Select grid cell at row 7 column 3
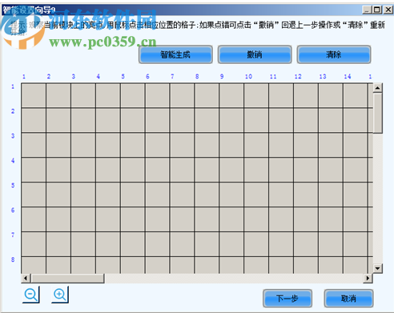This screenshot has width=394, height=313. (83, 244)
